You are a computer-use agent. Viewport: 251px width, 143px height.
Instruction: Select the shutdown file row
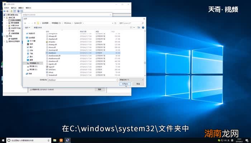[x=83, y=53]
